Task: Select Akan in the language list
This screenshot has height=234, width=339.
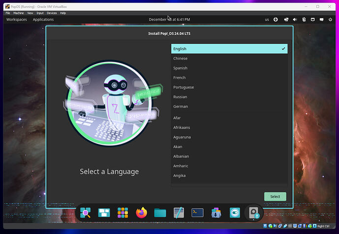Action: click(x=229, y=147)
